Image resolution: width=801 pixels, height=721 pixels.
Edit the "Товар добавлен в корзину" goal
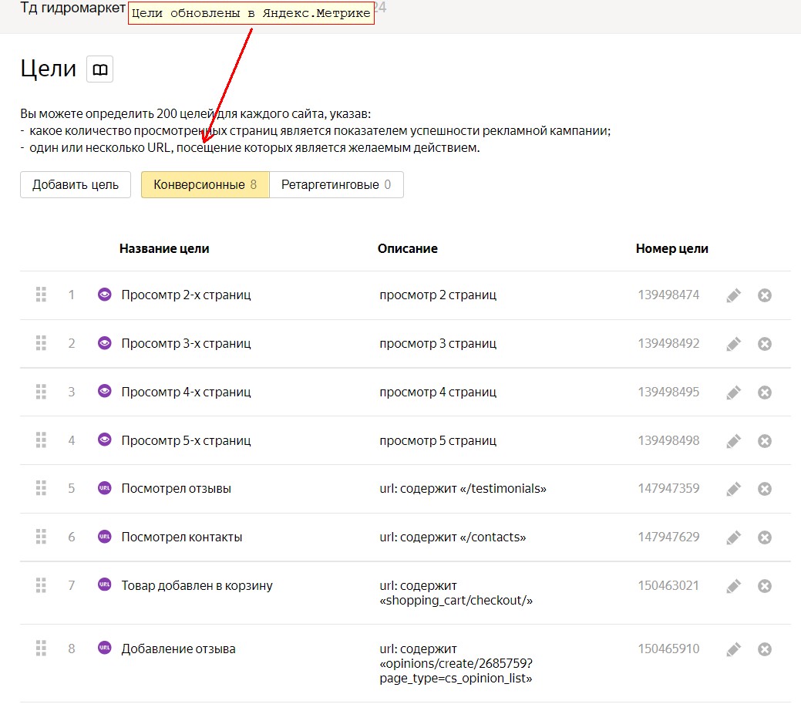click(x=734, y=586)
